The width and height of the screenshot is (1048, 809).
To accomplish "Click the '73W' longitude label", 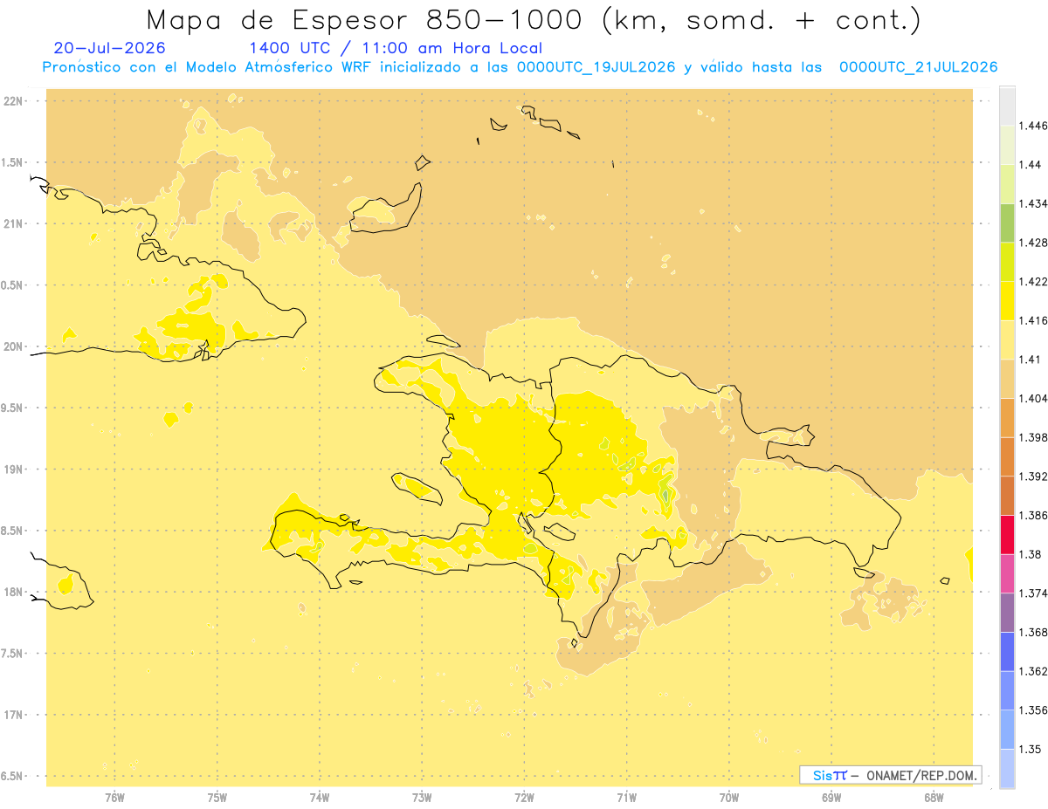I will [x=422, y=798].
